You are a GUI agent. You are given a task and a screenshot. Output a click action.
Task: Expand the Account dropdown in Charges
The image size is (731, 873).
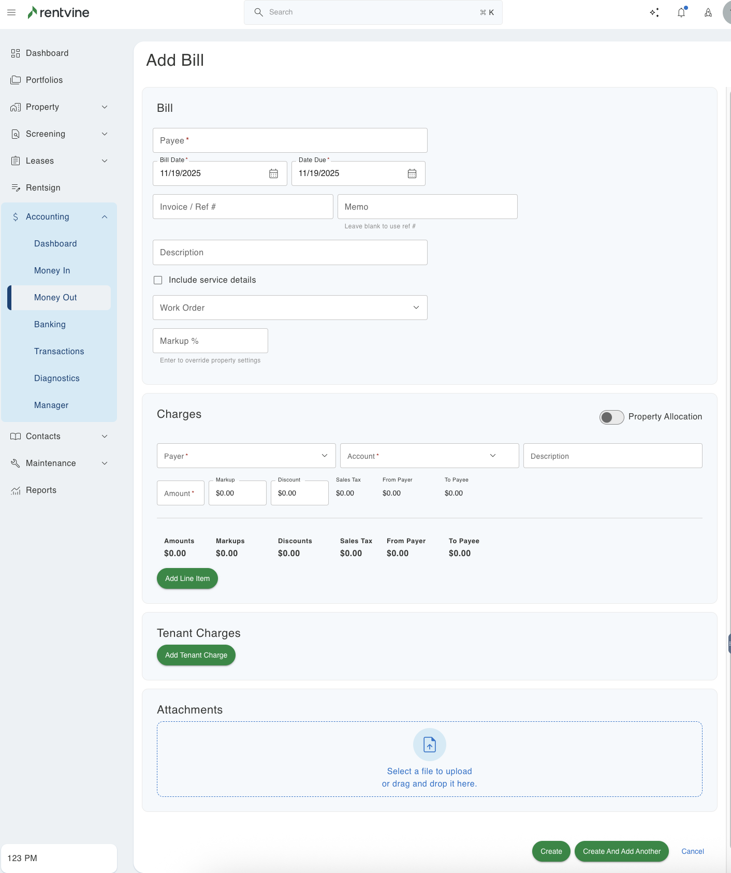[429, 456]
